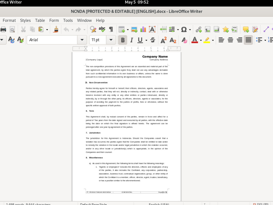Open the Styles menu
Viewport: 273px width, 205px height.
tap(25, 20)
